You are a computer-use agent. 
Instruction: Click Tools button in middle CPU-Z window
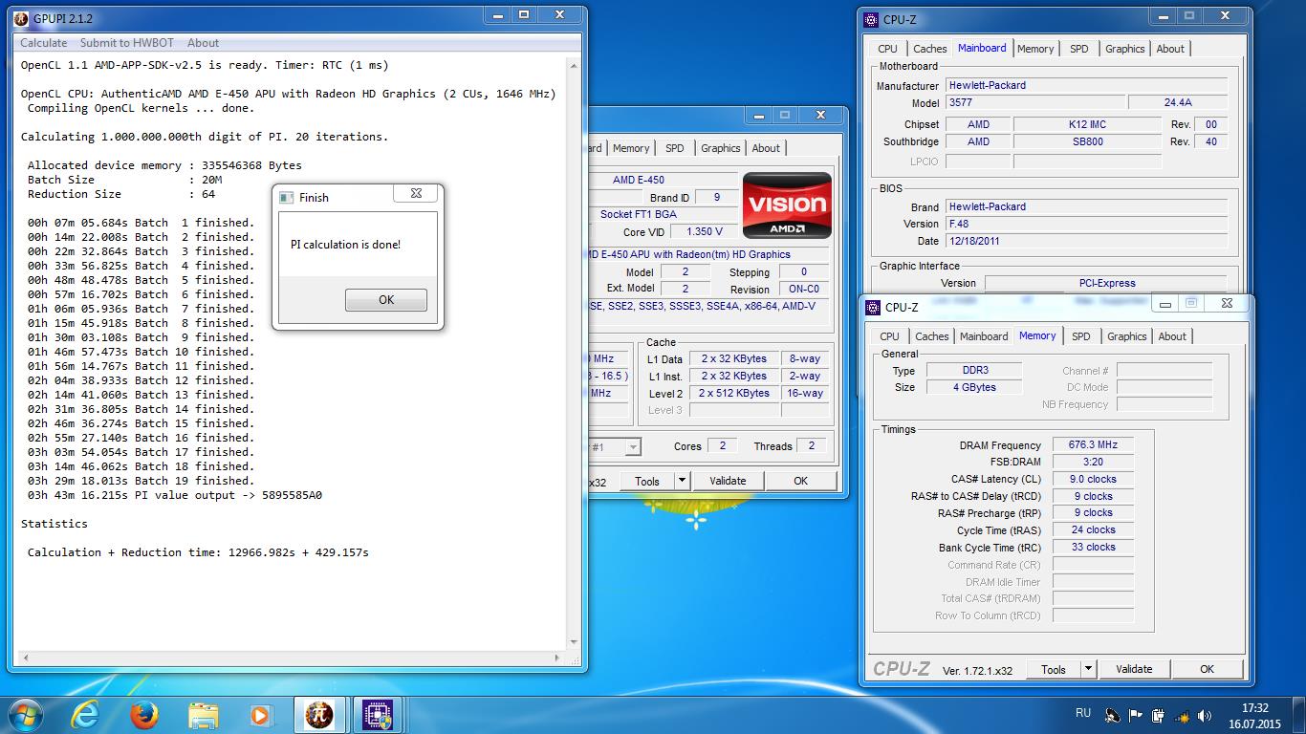(x=647, y=481)
